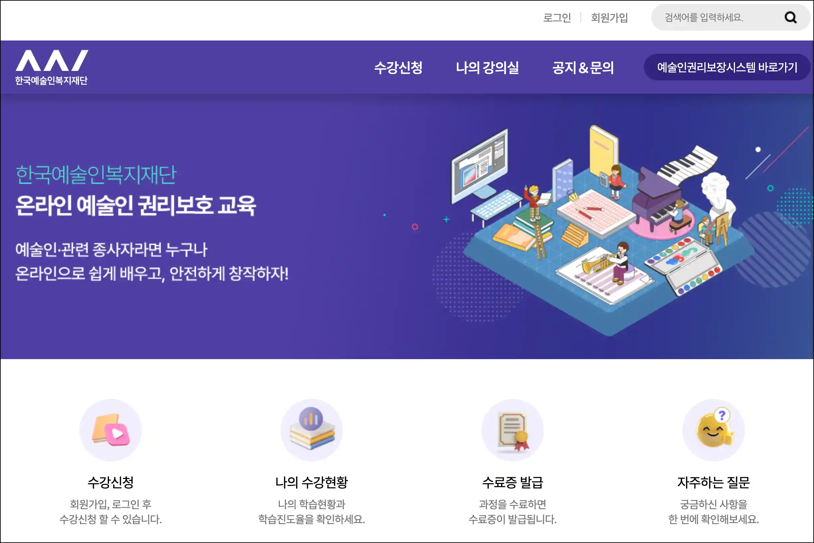This screenshot has height=543, width=814.
Task: Open the 나의 수강현황 heading link
Action: [312, 482]
